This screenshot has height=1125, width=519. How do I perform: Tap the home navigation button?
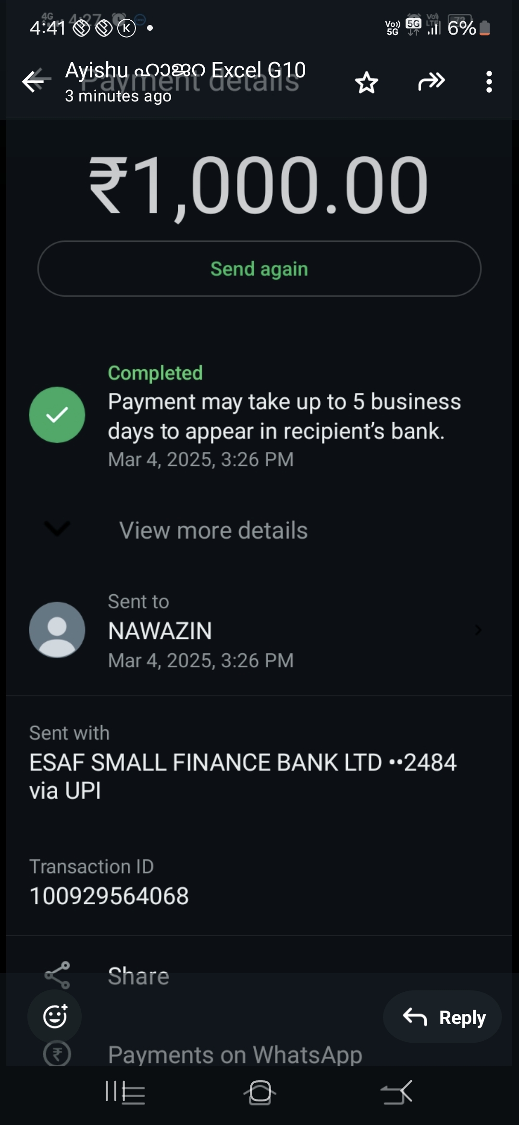coord(259,1092)
